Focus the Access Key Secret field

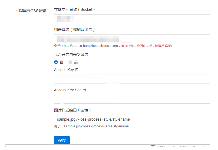coord(132,99)
